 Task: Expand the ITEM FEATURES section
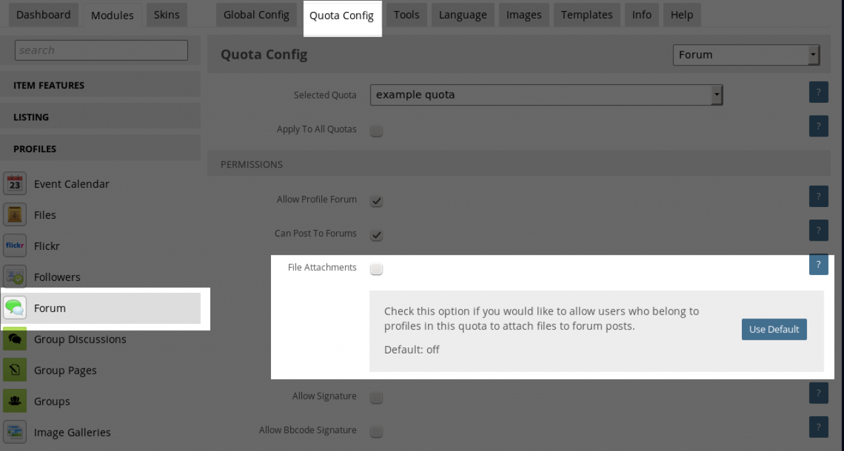100,85
